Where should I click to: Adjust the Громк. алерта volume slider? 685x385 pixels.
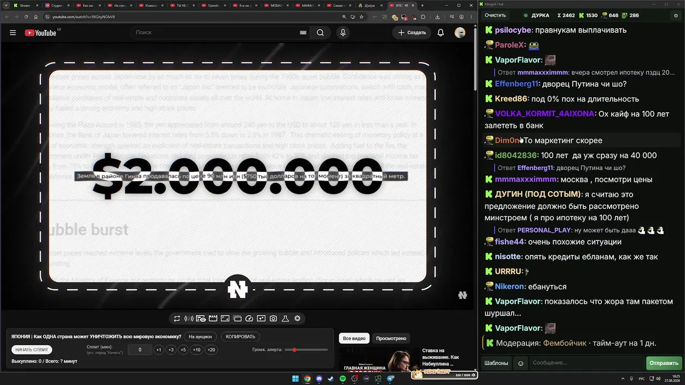[x=307, y=350]
